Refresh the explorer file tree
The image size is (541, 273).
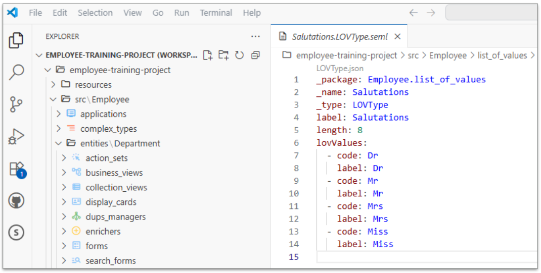[x=239, y=55]
